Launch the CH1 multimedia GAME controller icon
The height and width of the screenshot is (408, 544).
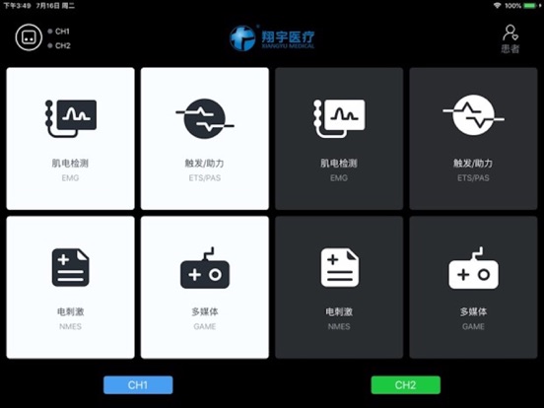pyautogui.click(x=205, y=268)
